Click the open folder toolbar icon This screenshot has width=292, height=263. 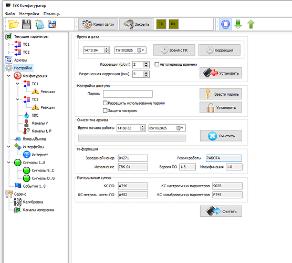(14, 24)
